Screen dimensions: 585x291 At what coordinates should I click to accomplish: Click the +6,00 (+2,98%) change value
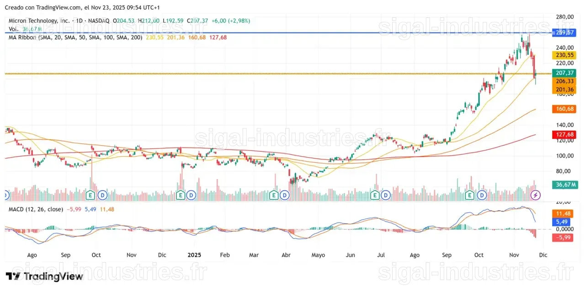[230, 21]
